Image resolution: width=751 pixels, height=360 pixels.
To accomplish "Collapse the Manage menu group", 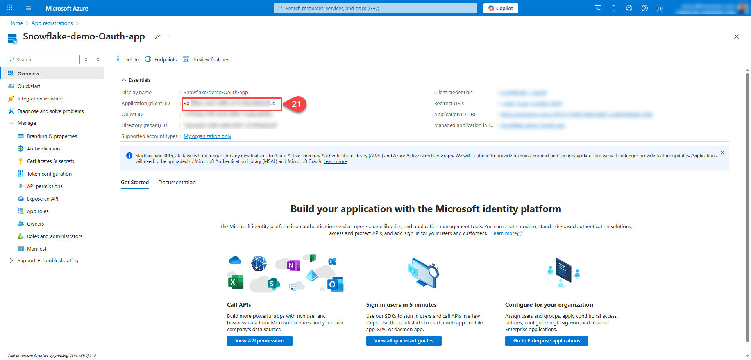I will click(11, 123).
